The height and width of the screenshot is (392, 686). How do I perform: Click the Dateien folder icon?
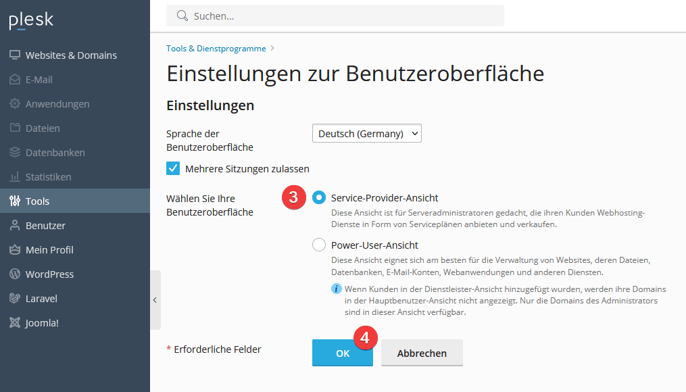15,128
